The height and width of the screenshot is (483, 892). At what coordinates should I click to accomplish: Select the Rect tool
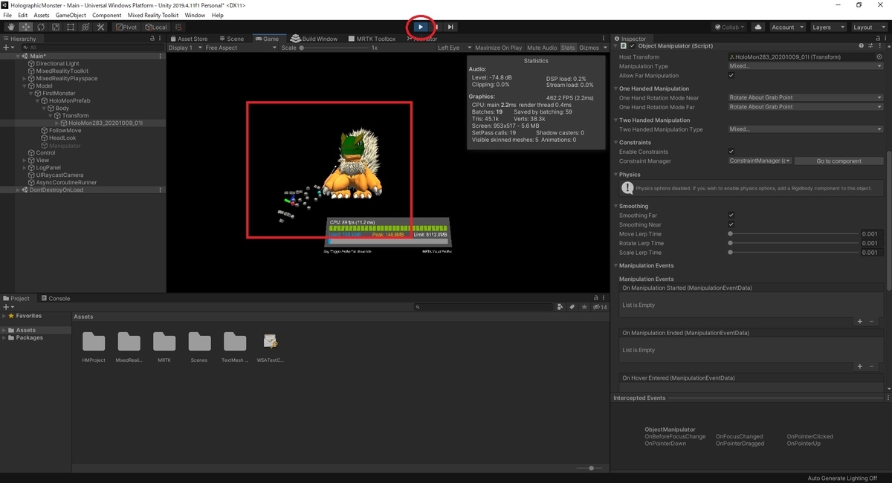tap(71, 27)
